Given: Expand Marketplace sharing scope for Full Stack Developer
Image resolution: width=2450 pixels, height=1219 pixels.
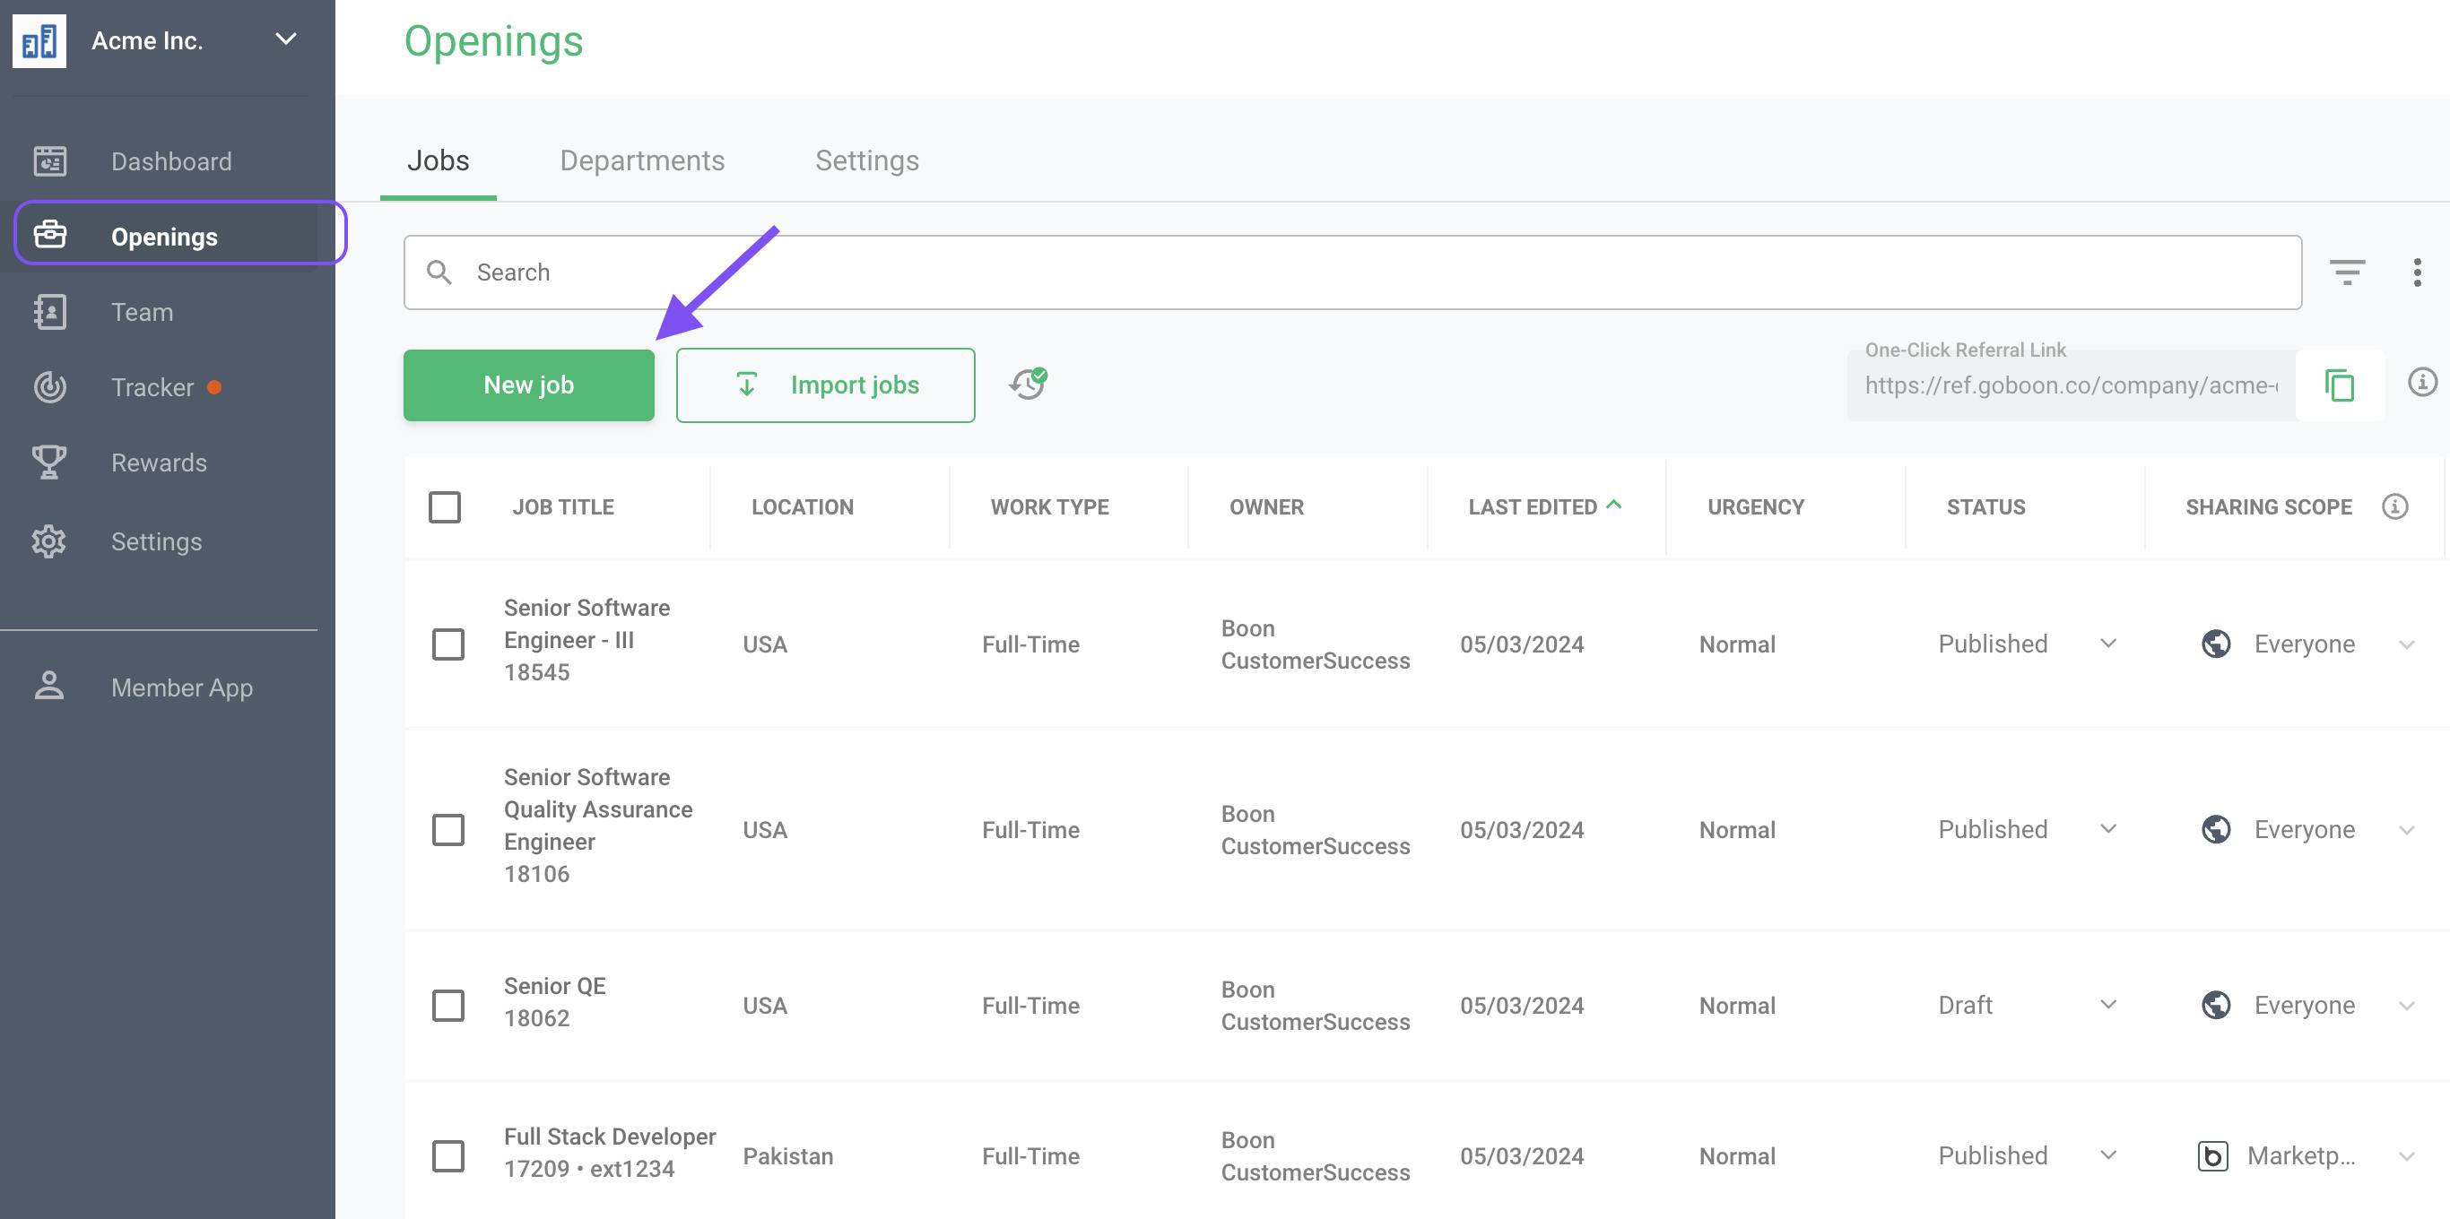Looking at the screenshot, I should pyautogui.click(x=2406, y=1156).
